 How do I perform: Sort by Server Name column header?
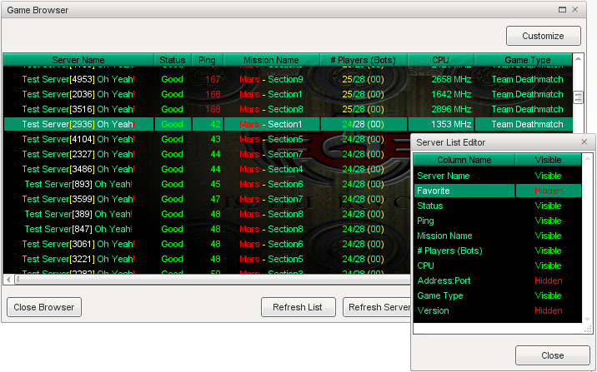pyautogui.click(x=78, y=60)
